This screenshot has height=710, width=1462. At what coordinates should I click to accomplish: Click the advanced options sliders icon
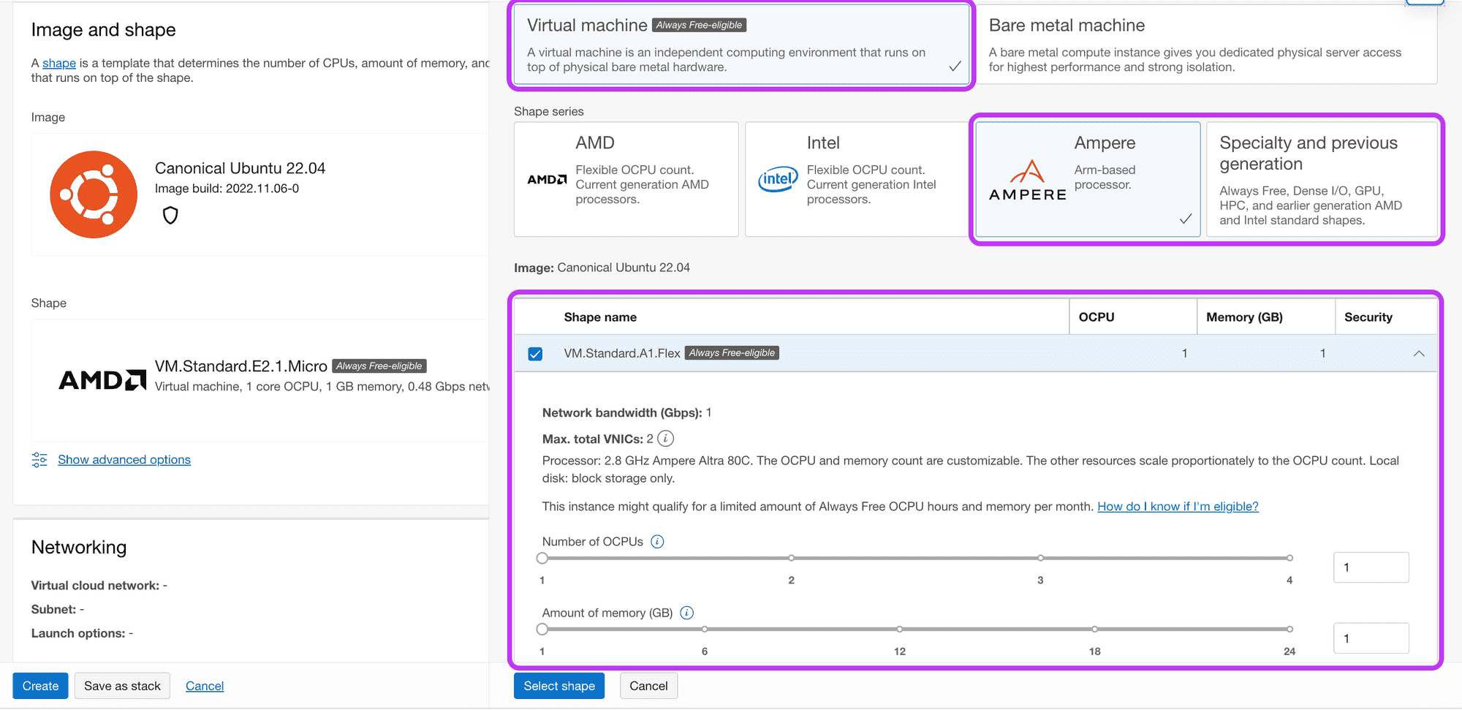tap(39, 460)
